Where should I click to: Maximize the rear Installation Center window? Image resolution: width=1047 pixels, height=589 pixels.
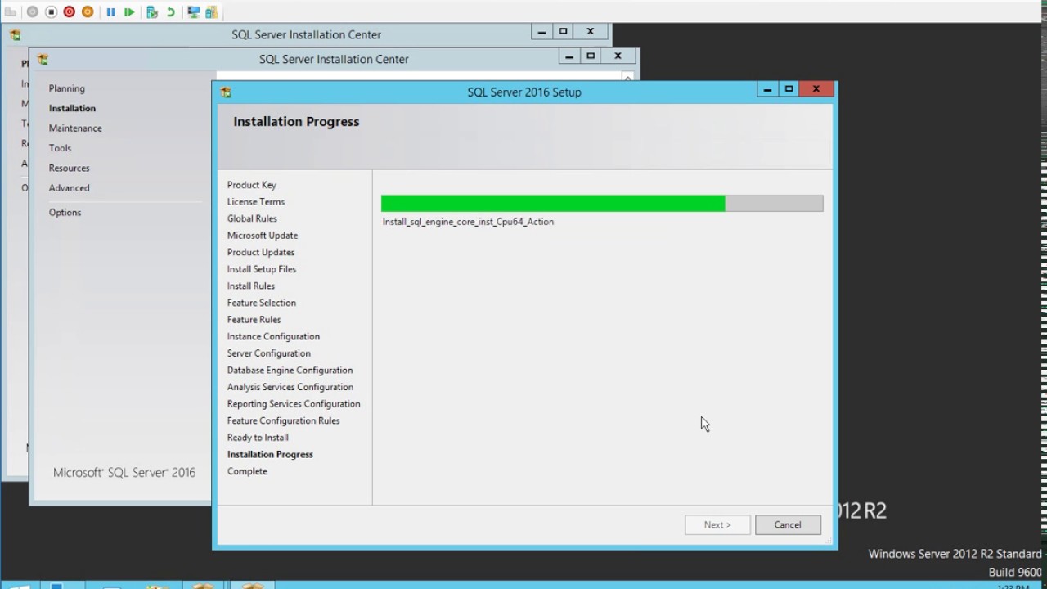pyautogui.click(x=563, y=32)
